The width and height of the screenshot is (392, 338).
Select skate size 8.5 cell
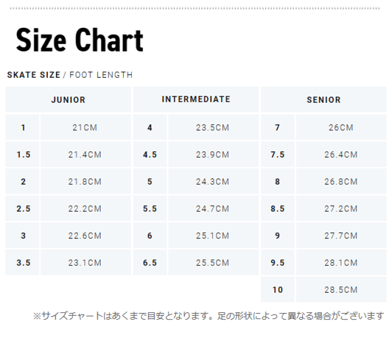(278, 208)
